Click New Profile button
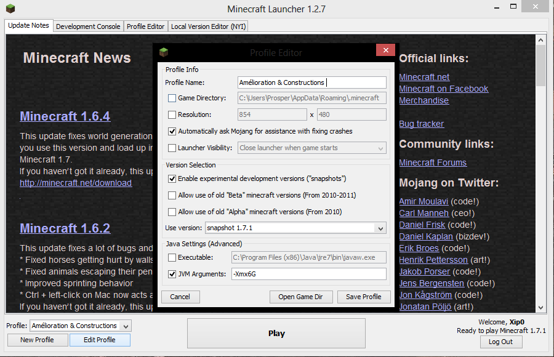554x357 pixels. [38, 340]
